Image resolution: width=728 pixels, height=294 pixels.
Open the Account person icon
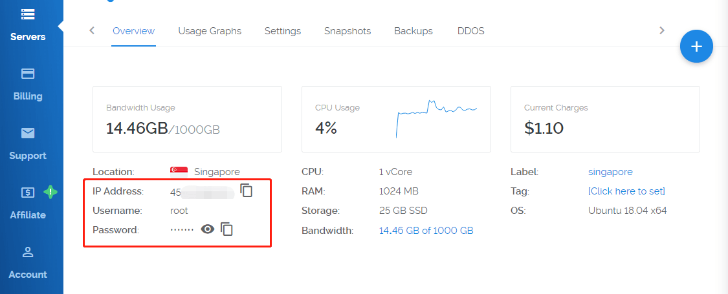pyautogui.click(x=28, y=252)
